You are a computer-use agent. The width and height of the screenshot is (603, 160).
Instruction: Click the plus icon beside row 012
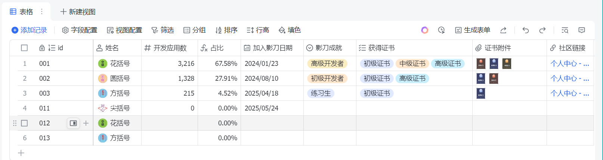(86, 123)
